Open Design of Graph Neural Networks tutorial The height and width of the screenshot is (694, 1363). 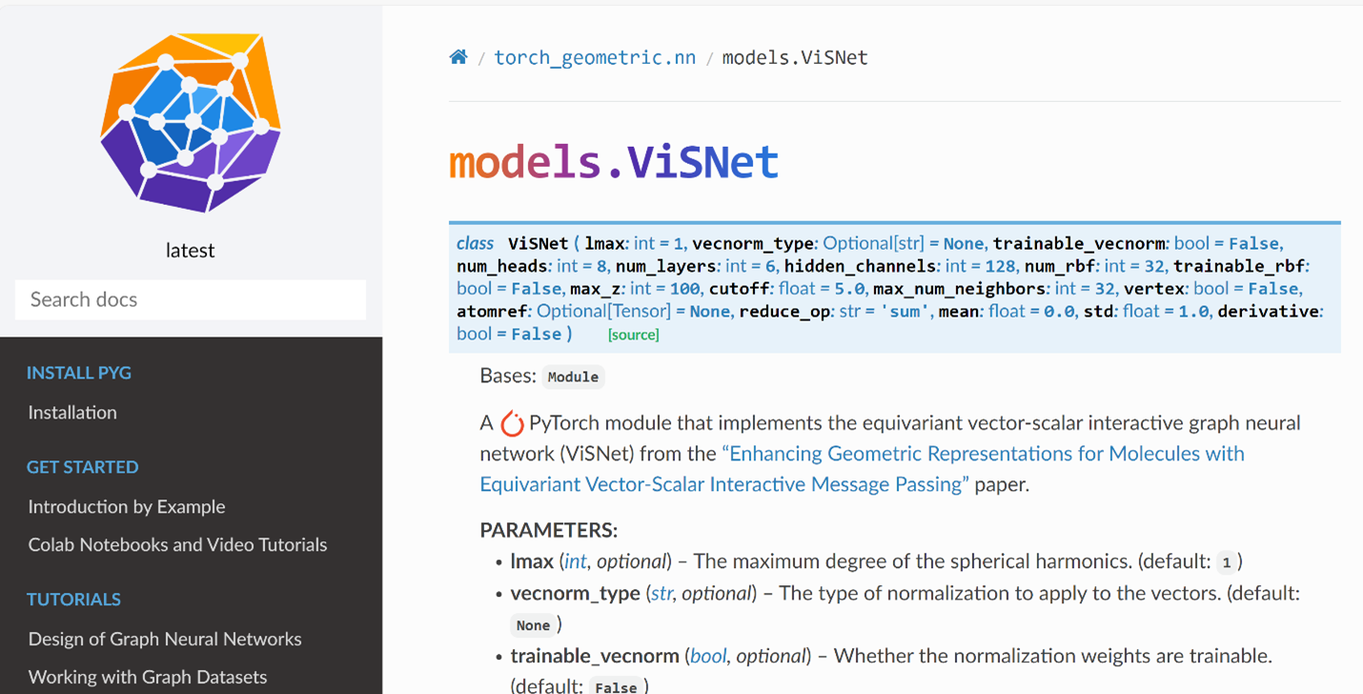point(165,639)
